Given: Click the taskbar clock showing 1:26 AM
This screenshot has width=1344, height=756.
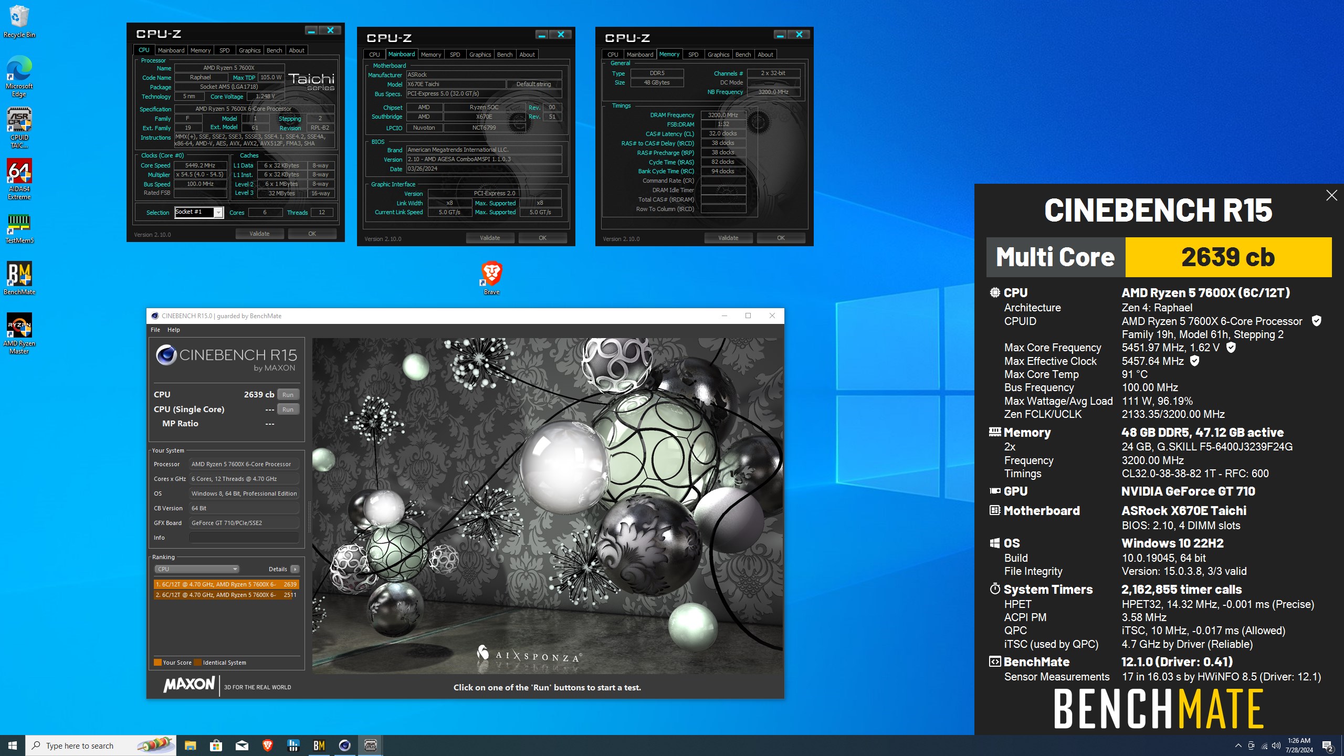Looking at the screenshot, I should point(1299,745).
